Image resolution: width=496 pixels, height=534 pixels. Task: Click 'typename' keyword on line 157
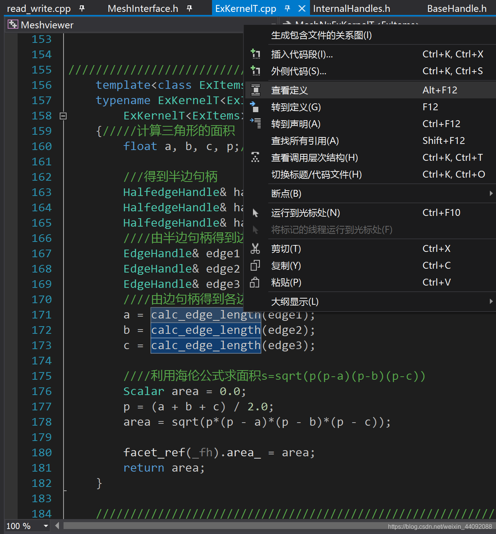coord(123,100)
